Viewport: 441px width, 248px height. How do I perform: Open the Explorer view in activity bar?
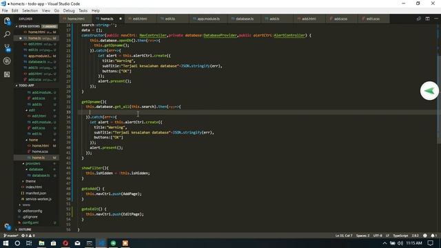7,21
